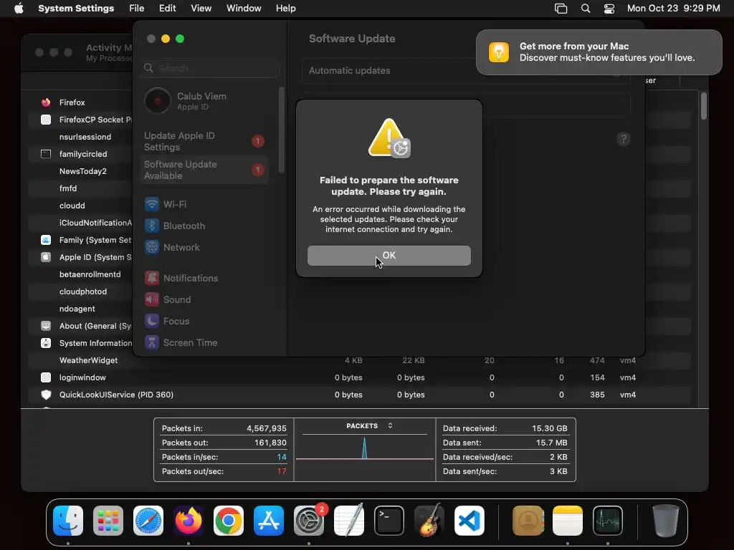Open Update Apple ID Settings item
Screen dimensions: 734x550
204,141
